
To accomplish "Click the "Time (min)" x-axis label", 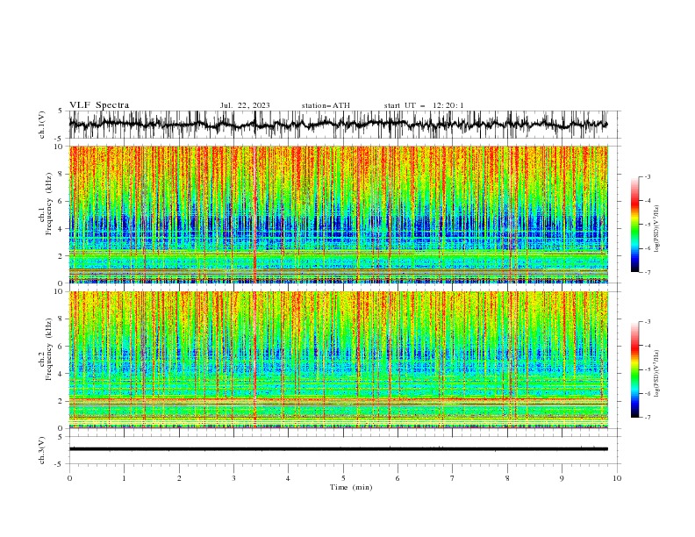I will pos(351,487).
